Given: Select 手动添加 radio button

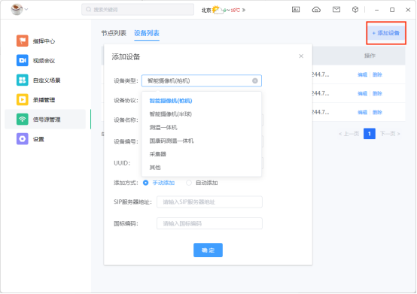Looking at the screenshot, I should 145,183.
